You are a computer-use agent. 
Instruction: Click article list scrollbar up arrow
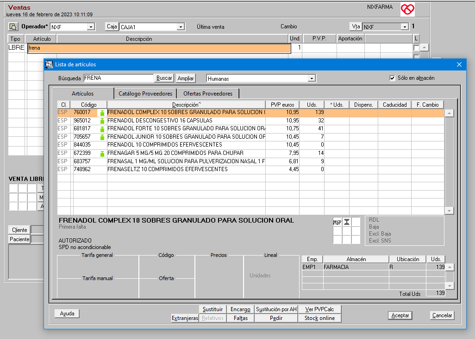(x=449, y=113)
